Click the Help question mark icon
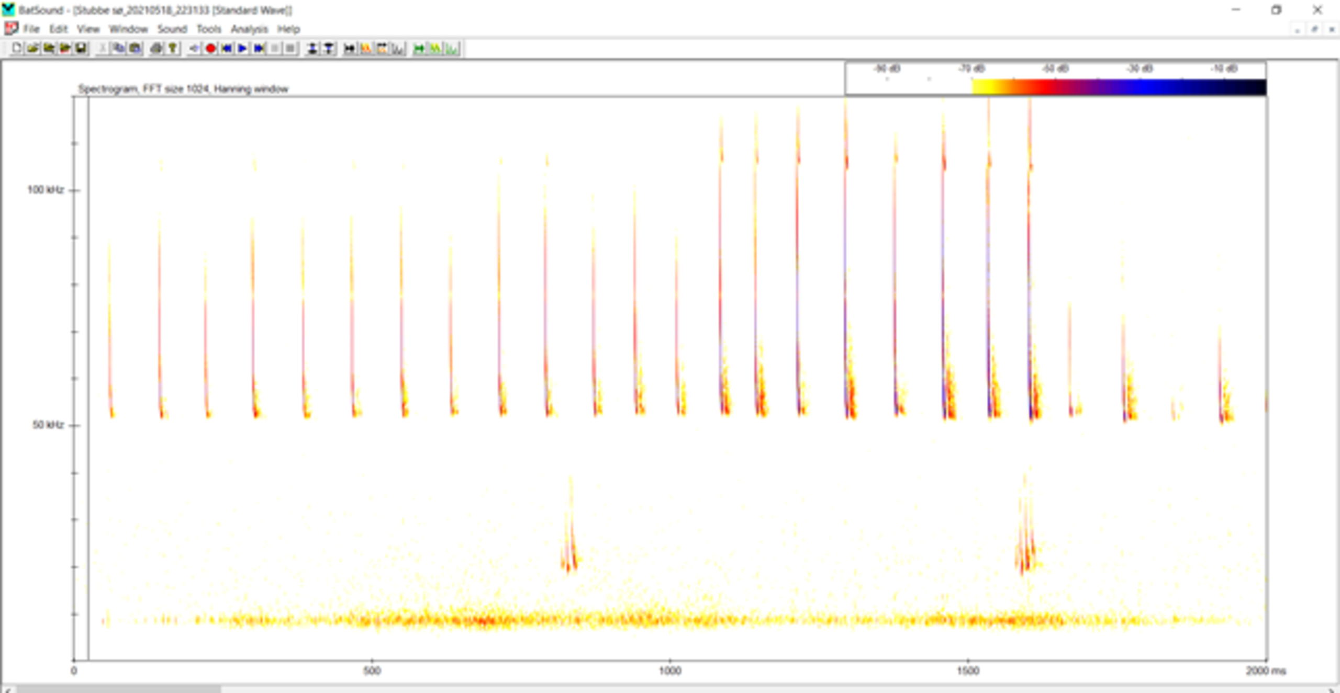This screenshot has height=693, width=1340. [172, 49]
